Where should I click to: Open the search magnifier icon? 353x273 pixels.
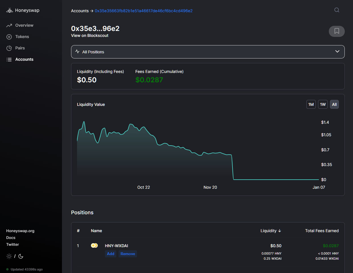point(337,10)
